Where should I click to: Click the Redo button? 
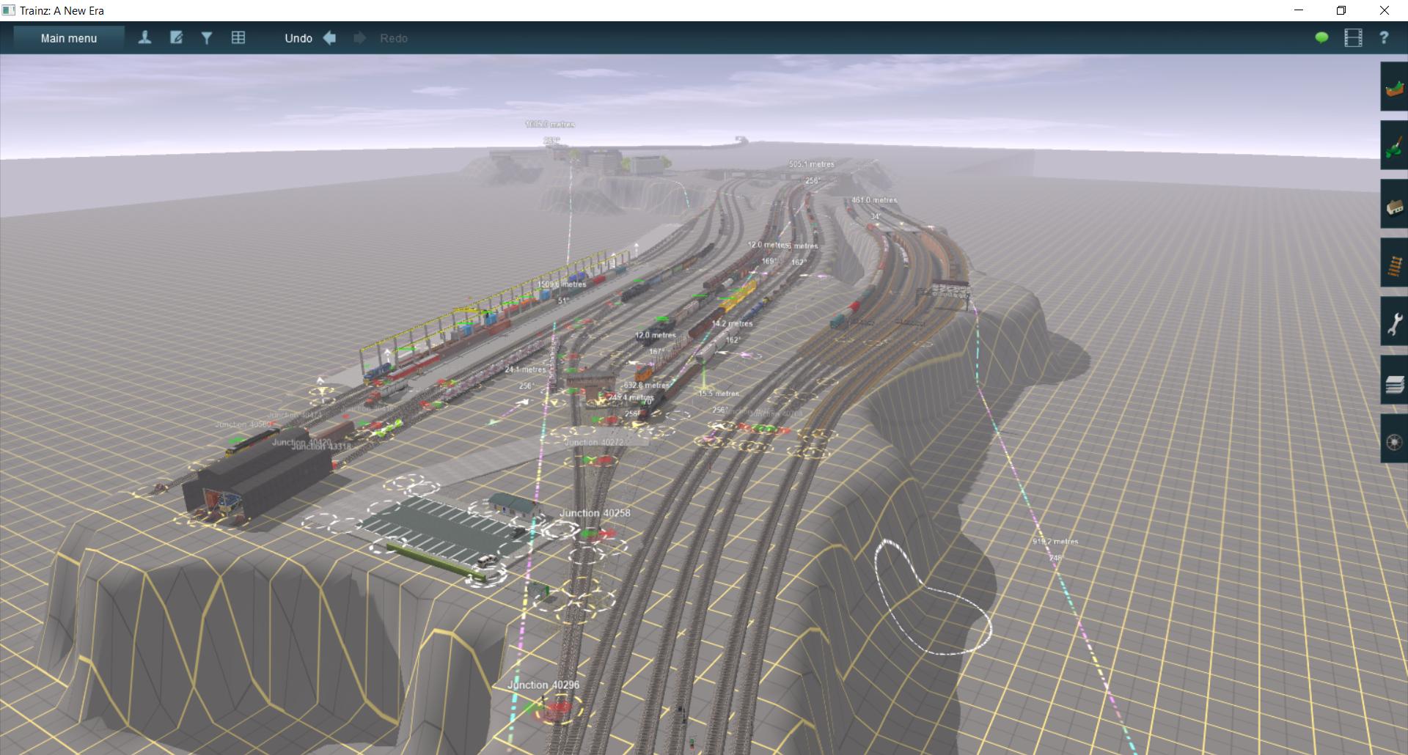tap(381, 38)
